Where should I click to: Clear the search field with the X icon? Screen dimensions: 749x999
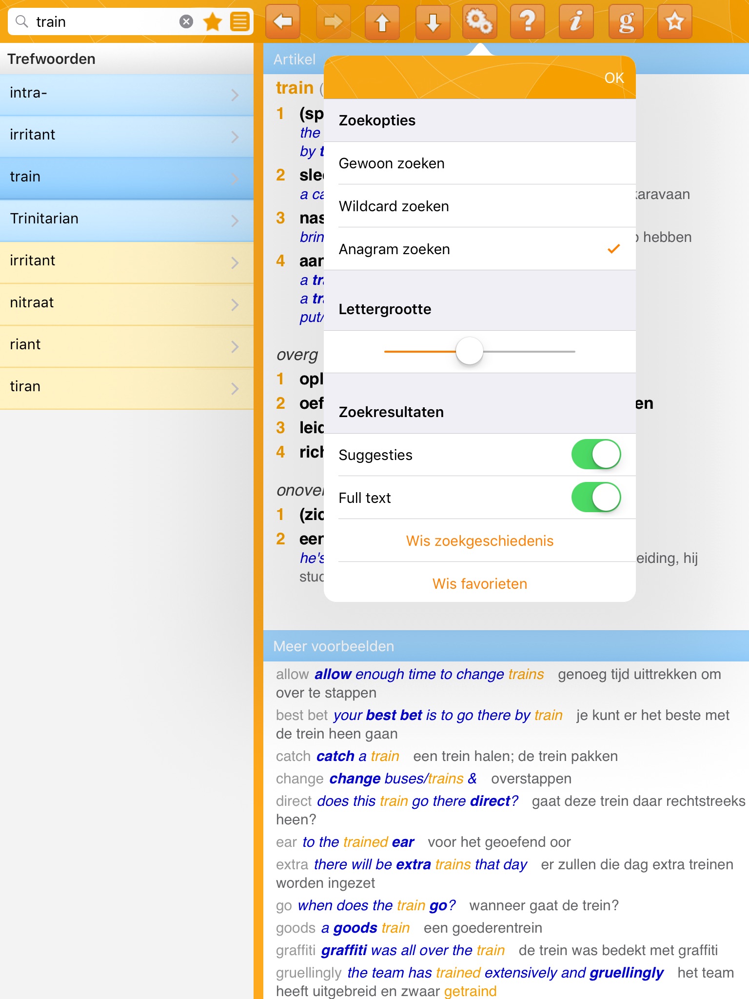[x=186, y=21]
